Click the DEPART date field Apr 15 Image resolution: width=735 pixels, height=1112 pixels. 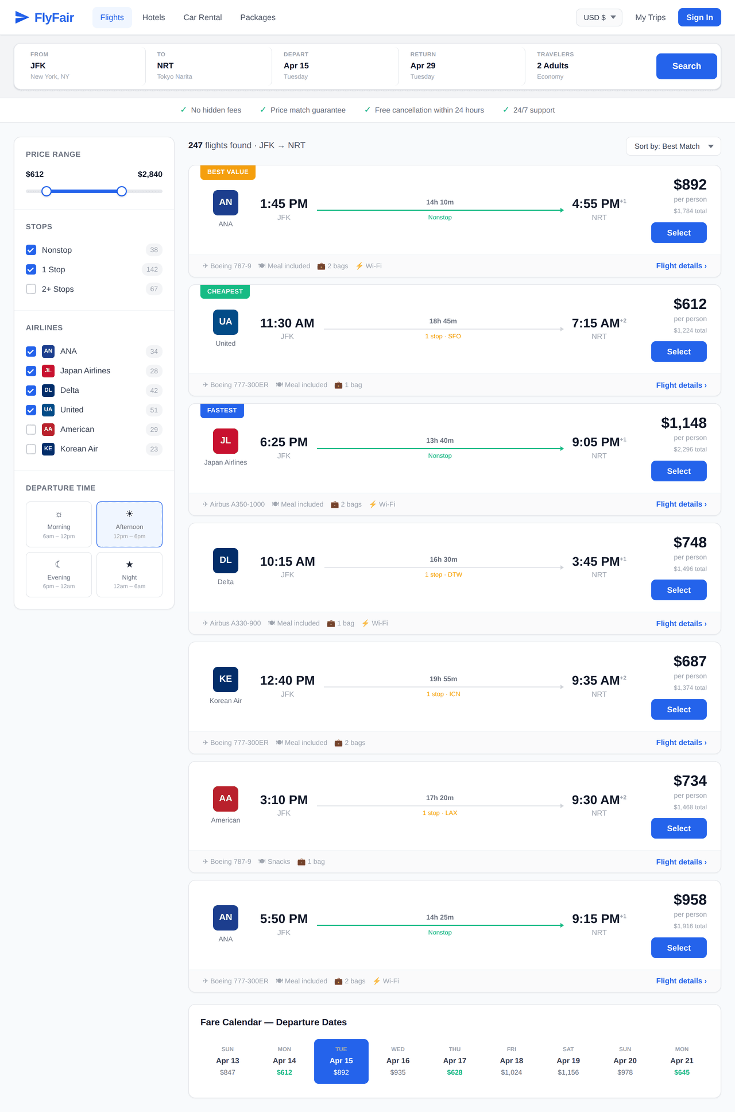pyautogui.click(x=335, y=66)
